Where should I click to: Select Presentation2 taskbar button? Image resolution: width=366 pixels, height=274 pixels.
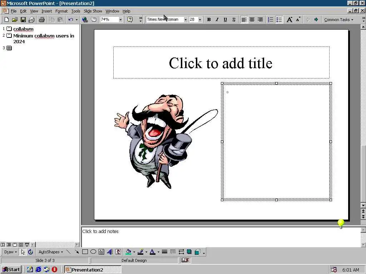pos(93,270)
